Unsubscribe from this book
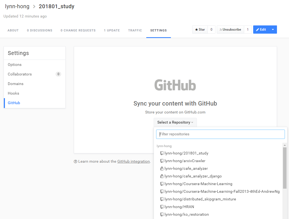 (230, 30)
